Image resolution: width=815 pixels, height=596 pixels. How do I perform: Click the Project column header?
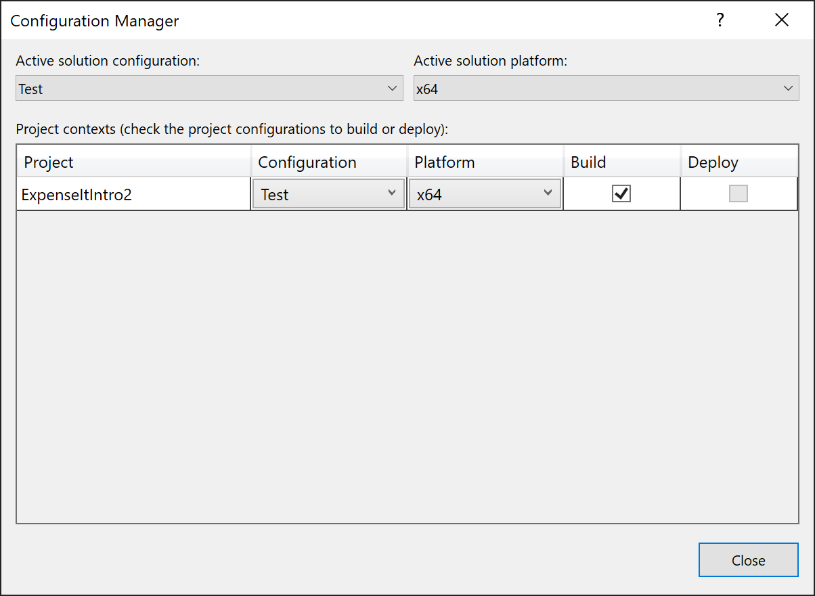[49, 162]
